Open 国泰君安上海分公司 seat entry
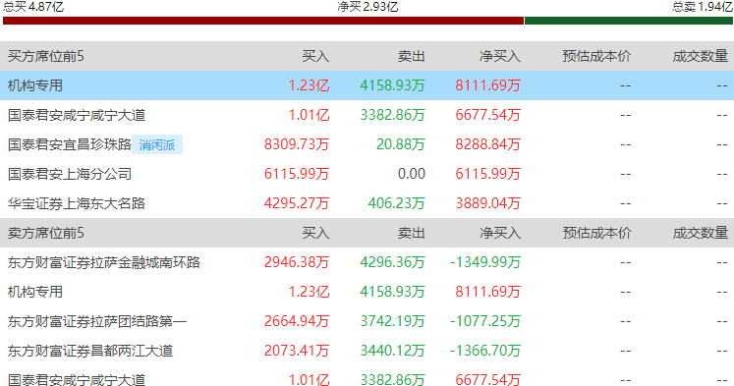This screenshot has height=386, width=734. [70, 174]
